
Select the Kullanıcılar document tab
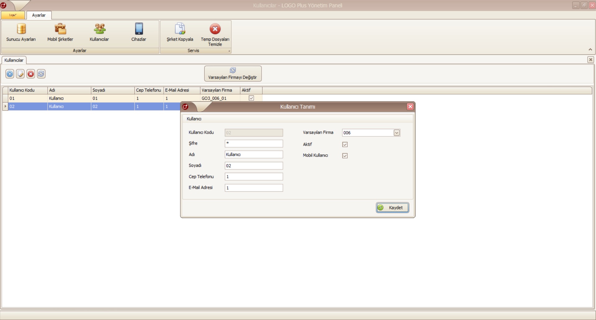point(14,60)
